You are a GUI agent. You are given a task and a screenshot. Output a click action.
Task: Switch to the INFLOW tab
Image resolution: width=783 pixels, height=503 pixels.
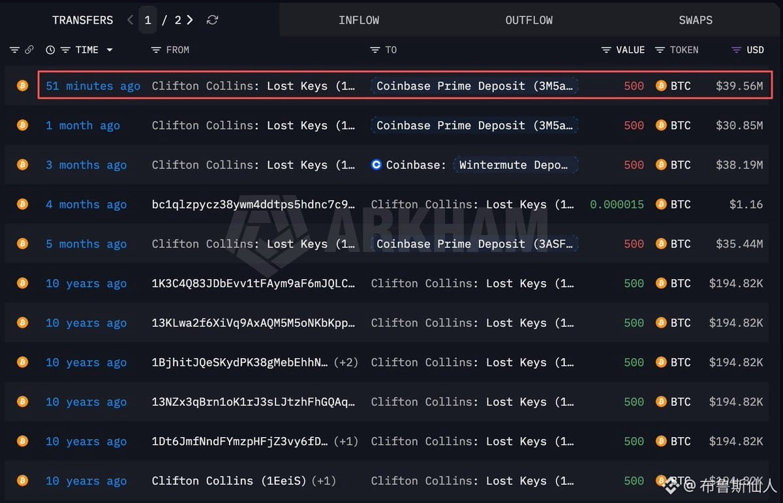pyautogui.click(x=359, y=20)
